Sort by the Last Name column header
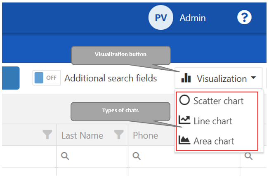Viewport: 269px width, 177px height. coord(82,135)
